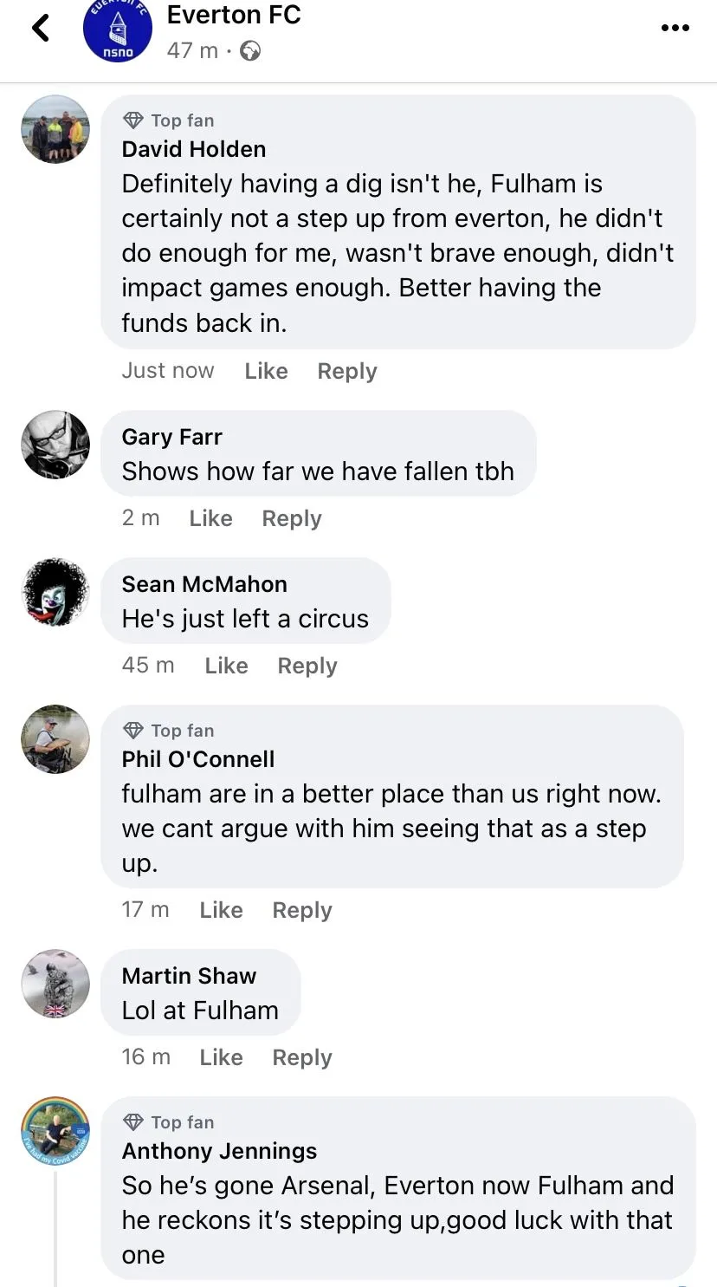The image size is (717, 1287).
Task: Tap the back arrow icon
Action: point(41,29)
